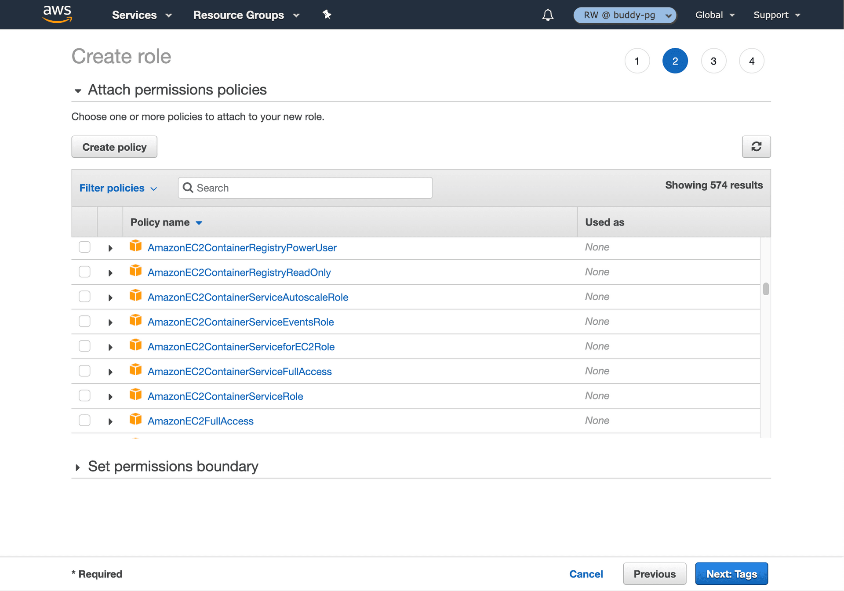Open AmazonEC2ContainerServiceAutoscaleRole policy link
Image resolution: width=844 pixels, height=591 pixels.
[x=248, y=297]
